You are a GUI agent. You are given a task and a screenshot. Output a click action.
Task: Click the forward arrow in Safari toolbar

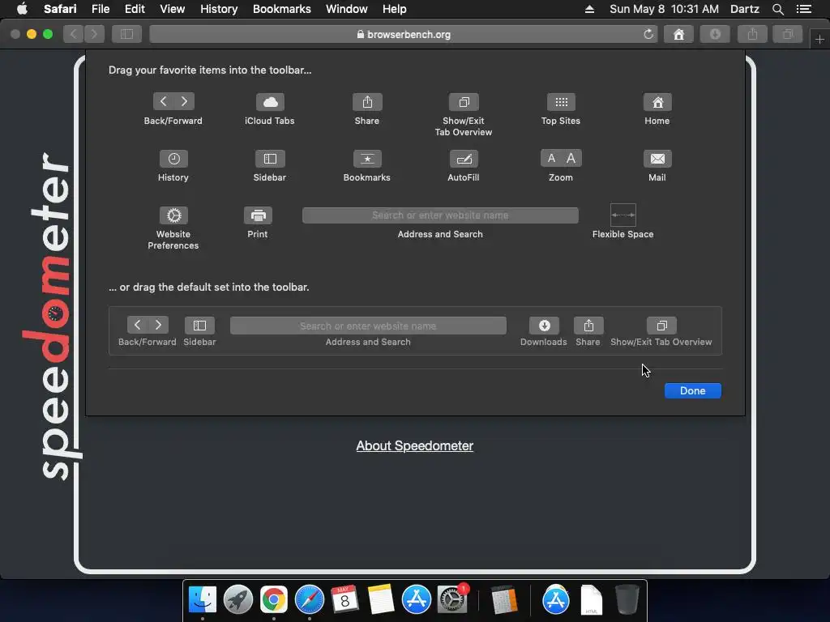[x=94, y=34]
